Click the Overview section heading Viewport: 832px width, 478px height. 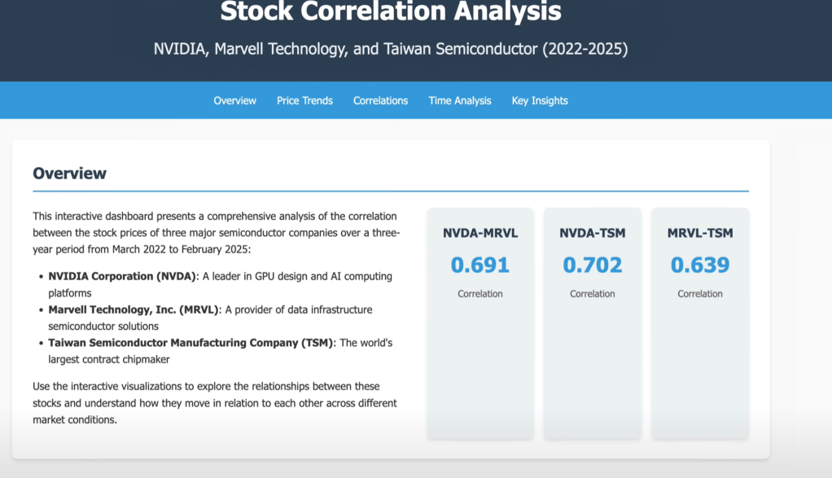tap(69, 173)
